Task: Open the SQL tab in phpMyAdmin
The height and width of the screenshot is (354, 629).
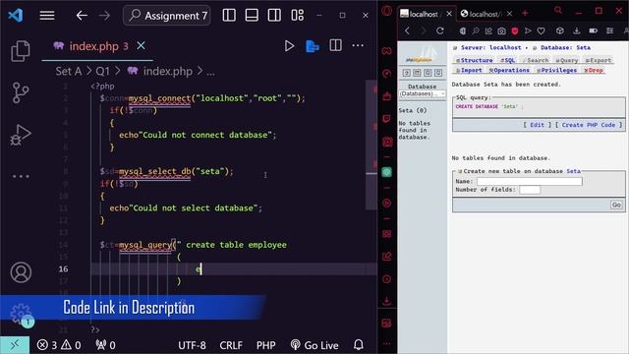Action: point(508,60)
